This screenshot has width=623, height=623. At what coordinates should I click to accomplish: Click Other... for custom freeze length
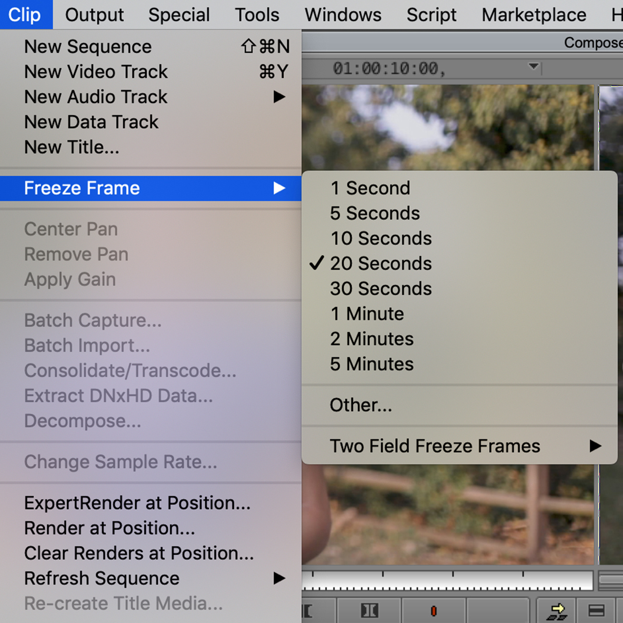pyautogui.click(x=361, y=405)
